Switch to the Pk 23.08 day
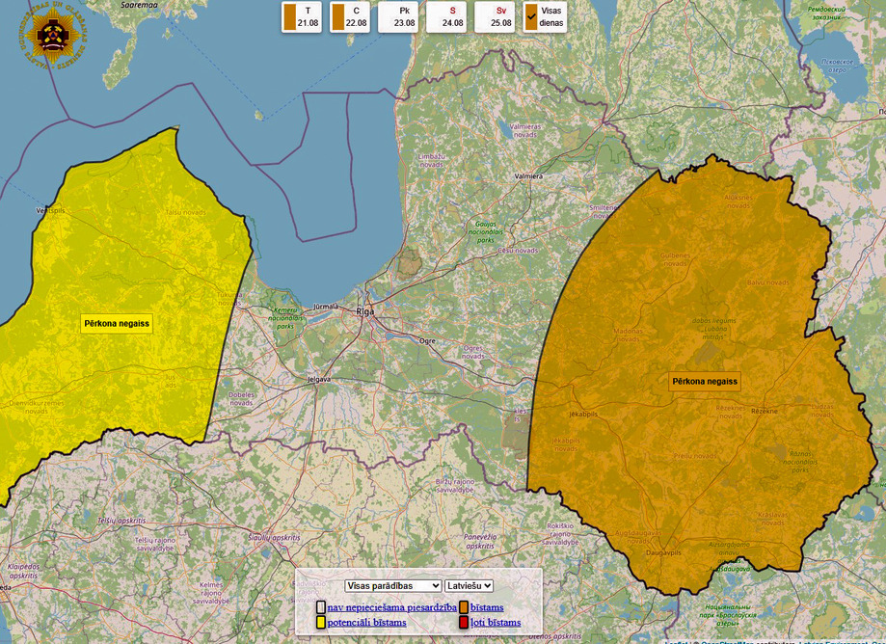The height and width of the screenshot is (644, 886). pos(397,17)
